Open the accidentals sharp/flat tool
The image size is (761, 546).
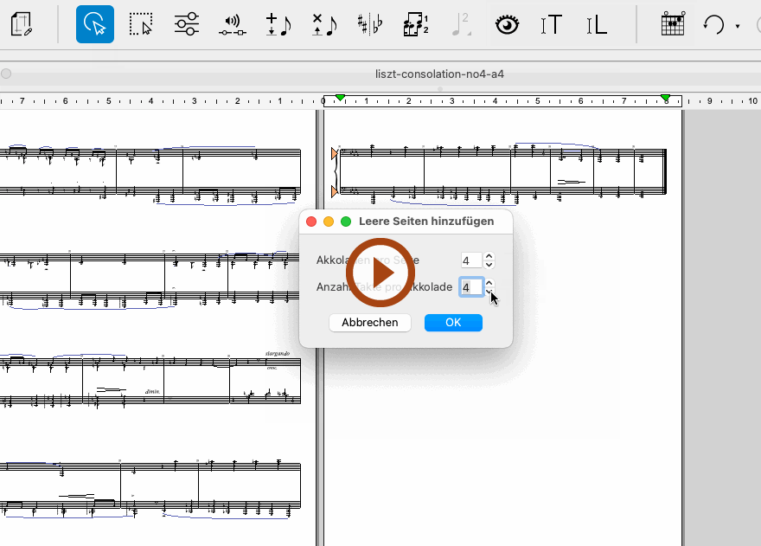pos(370,24)
